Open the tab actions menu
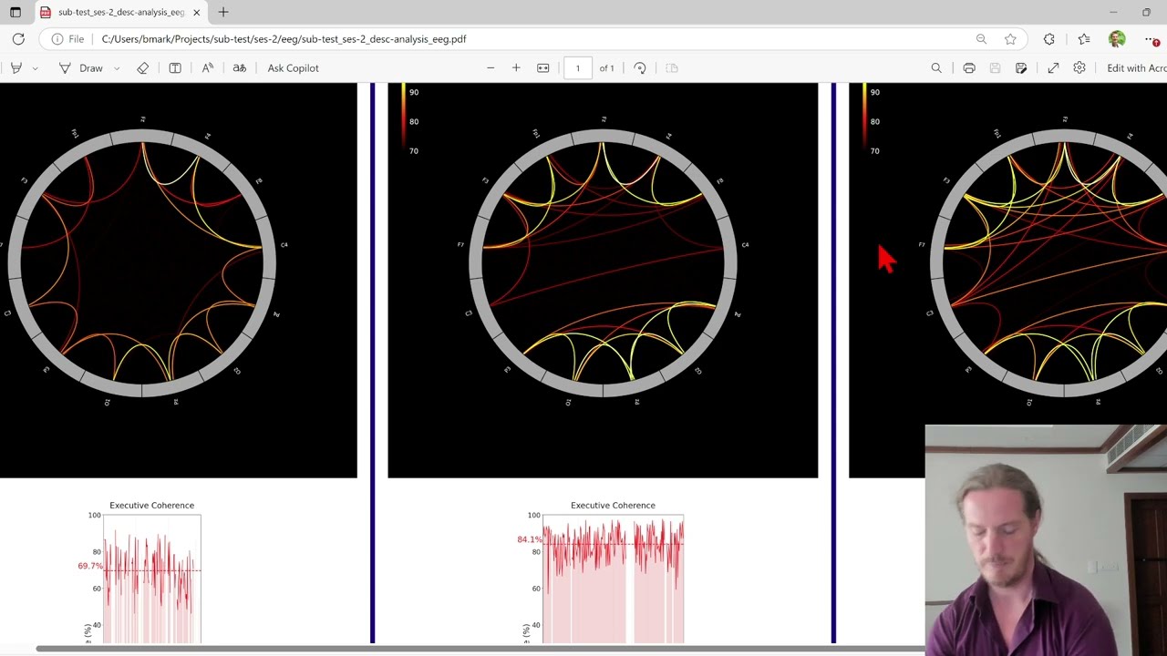Viewport: 1167px width, 656px height. (15, 13)
